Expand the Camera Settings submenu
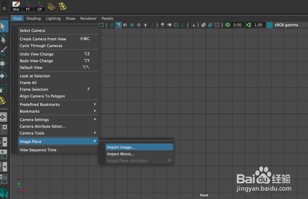Screen dimensions: 308x199 [x=58, y=120]
